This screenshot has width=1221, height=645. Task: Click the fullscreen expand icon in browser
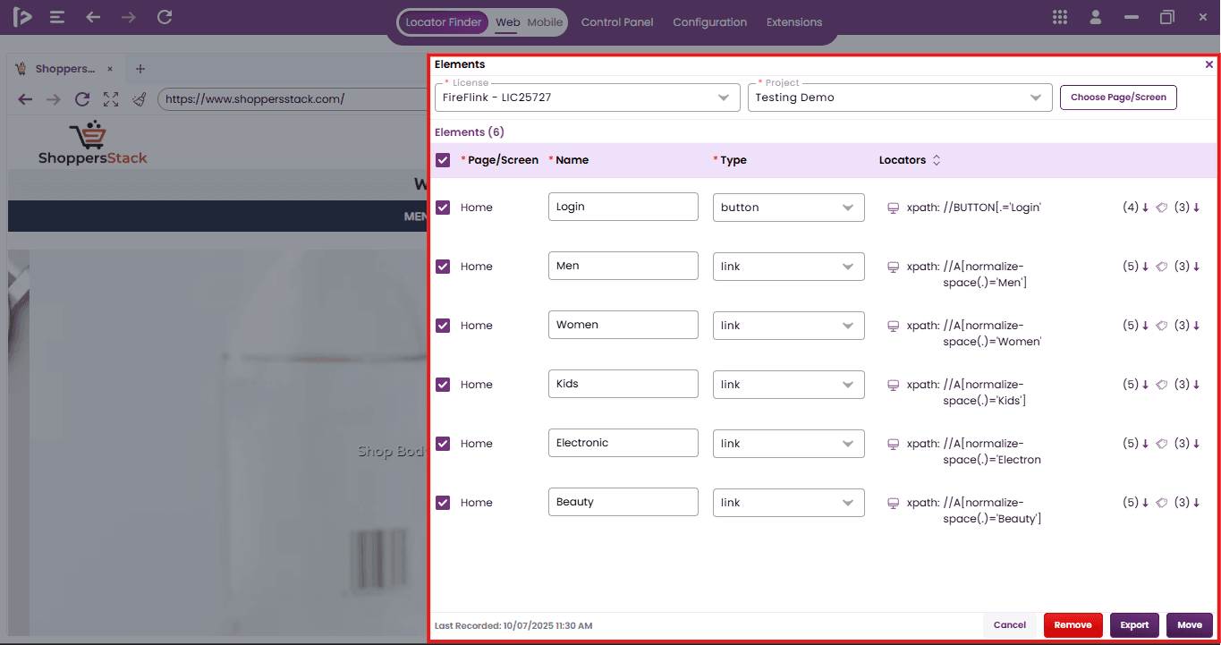tap(111, 99)
